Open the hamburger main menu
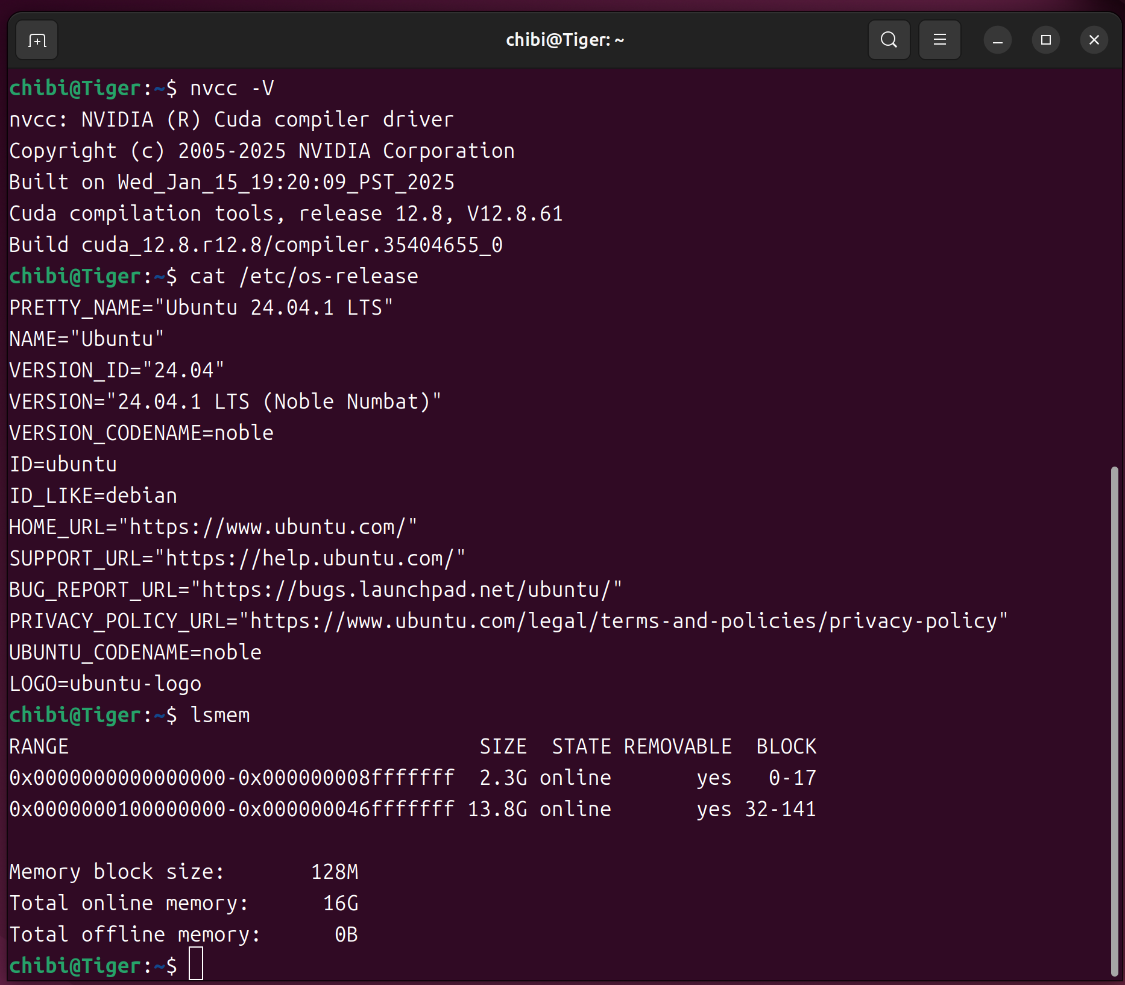The width and height of the screenshot is (1125, 985). click(x=939, y=40)
